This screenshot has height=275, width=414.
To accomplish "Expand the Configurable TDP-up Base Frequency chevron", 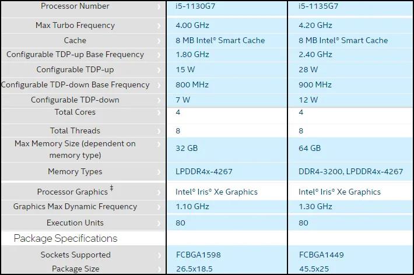I will [x=159, y=55].
